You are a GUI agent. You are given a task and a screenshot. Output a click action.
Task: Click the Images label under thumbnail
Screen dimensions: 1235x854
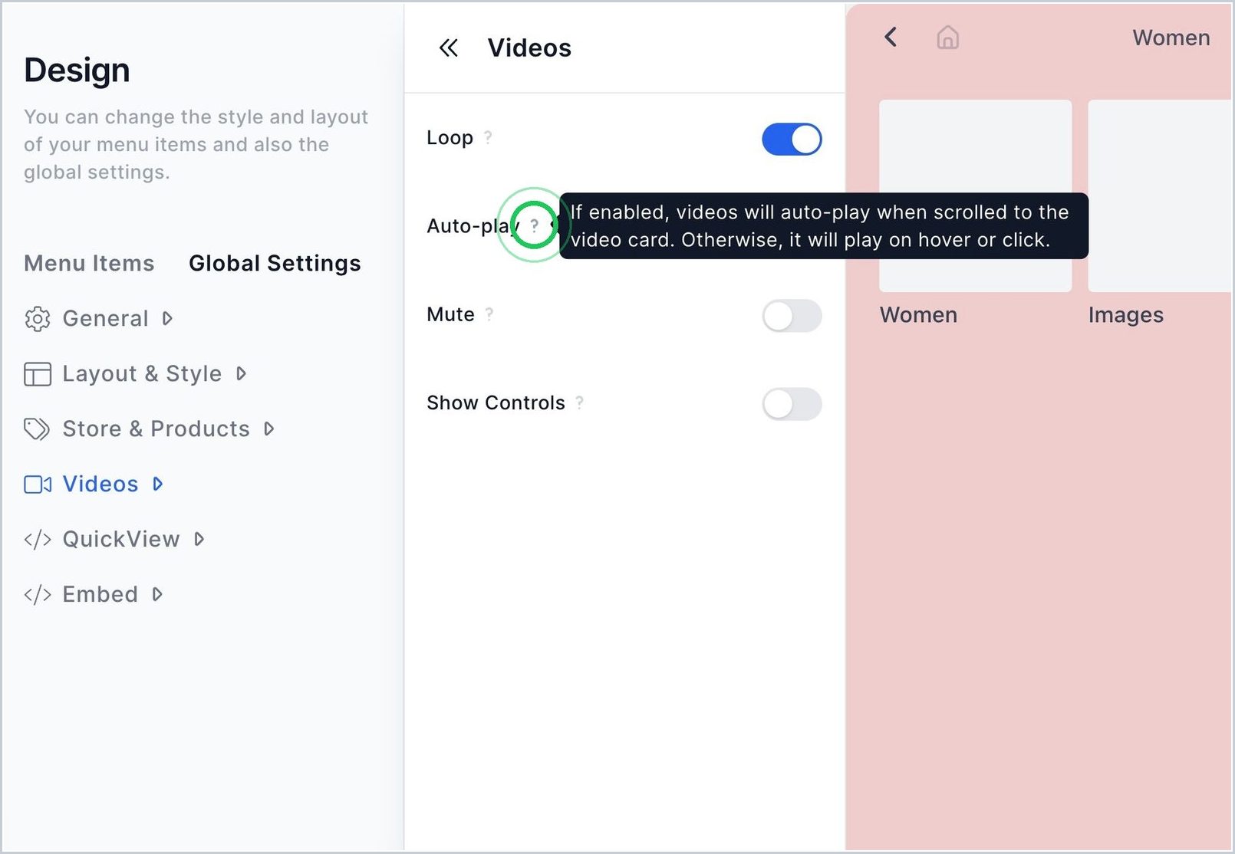[1125, 315]
